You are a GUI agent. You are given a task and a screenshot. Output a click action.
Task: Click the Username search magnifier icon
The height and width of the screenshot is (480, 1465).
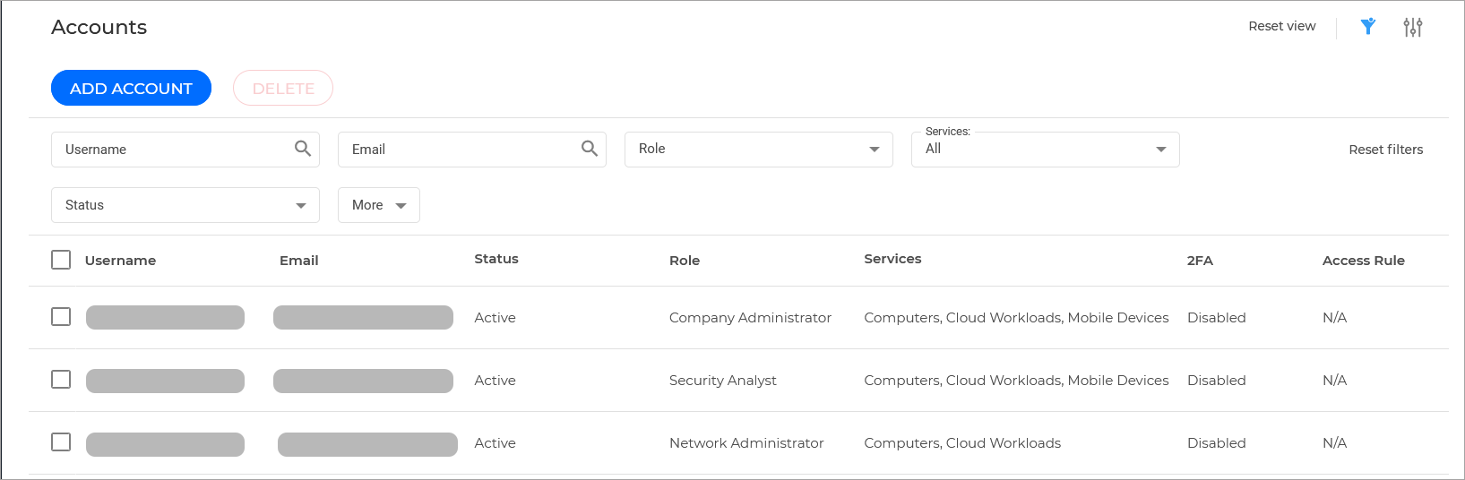point(303,149)
